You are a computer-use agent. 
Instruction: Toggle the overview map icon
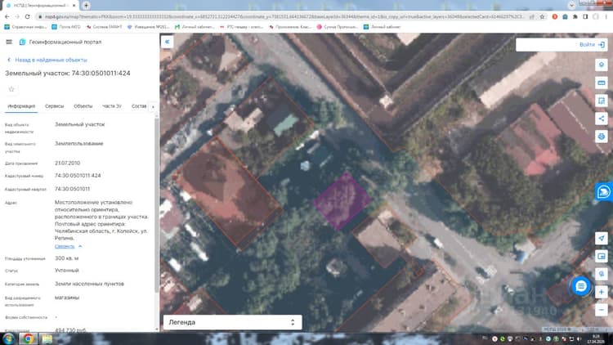602,256
